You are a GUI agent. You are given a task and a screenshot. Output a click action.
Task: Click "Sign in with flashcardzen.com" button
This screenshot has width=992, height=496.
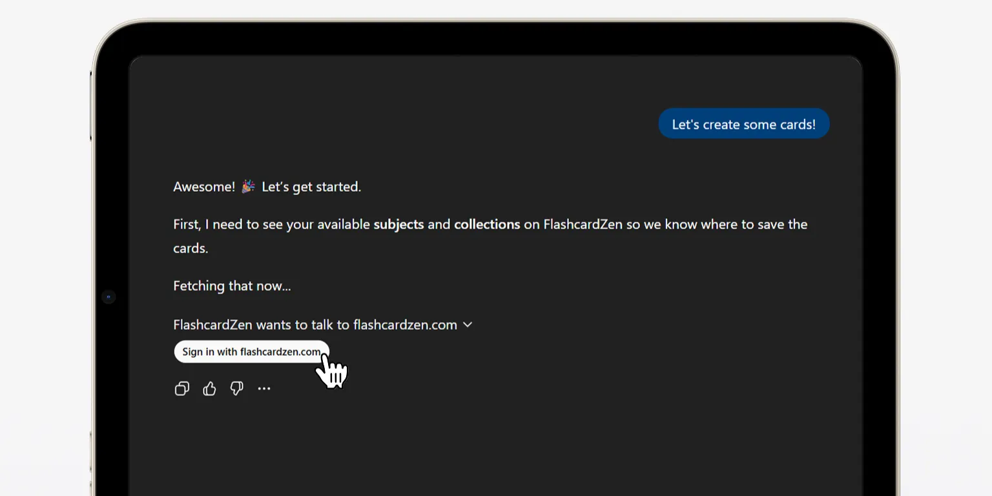pos(251,352)
